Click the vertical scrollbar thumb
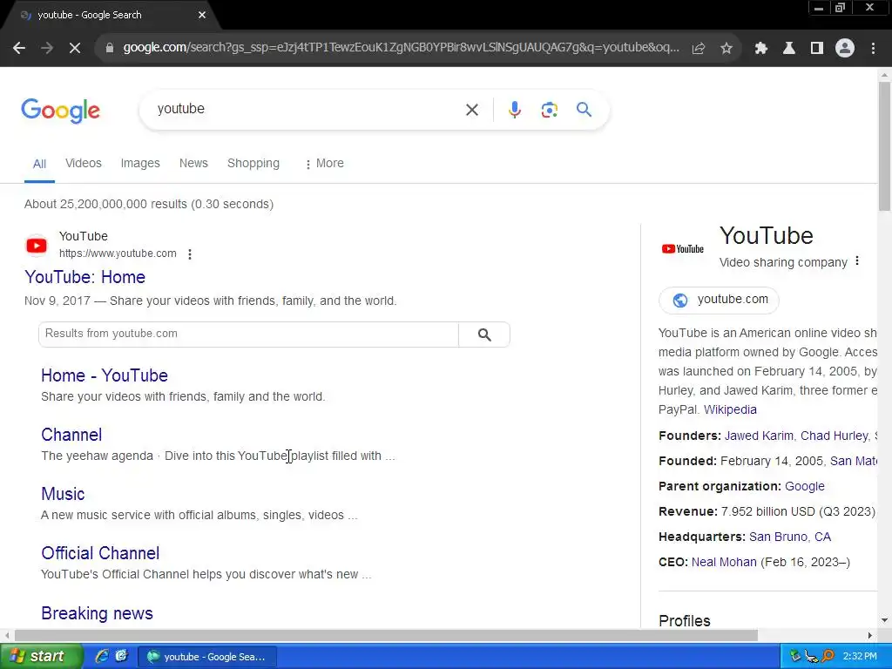The width and height of the screenshot is (892, 669). coord(884,146)
